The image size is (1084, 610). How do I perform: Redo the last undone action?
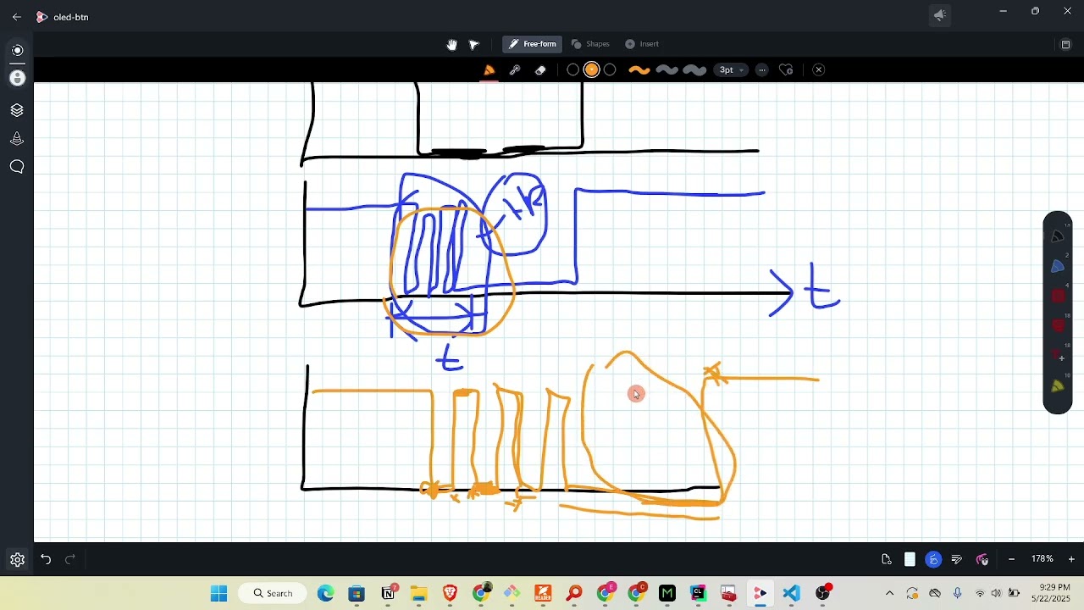click(x=70, y=559)
